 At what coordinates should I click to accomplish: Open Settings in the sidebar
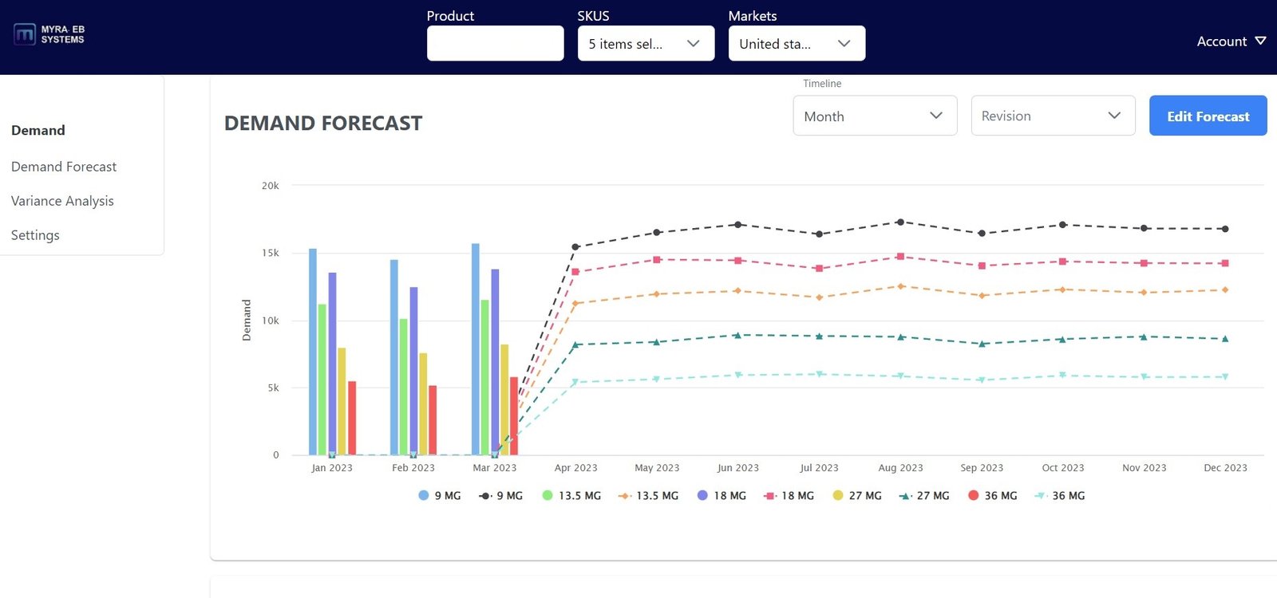[35, 235]
